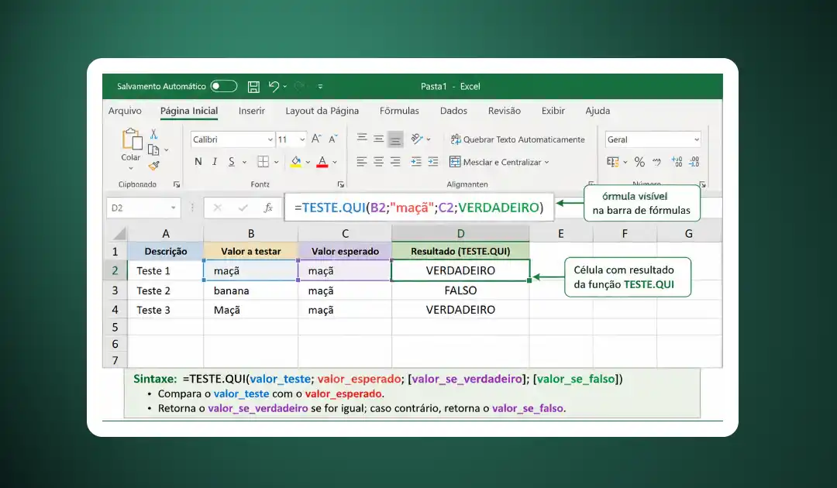
Task: Click Quebrar Texto Automaticamente button
Action: pos(518,139)
